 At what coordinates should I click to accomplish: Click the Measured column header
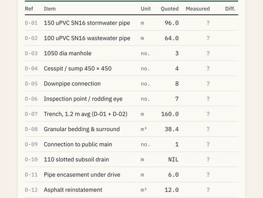pos(198,9)
